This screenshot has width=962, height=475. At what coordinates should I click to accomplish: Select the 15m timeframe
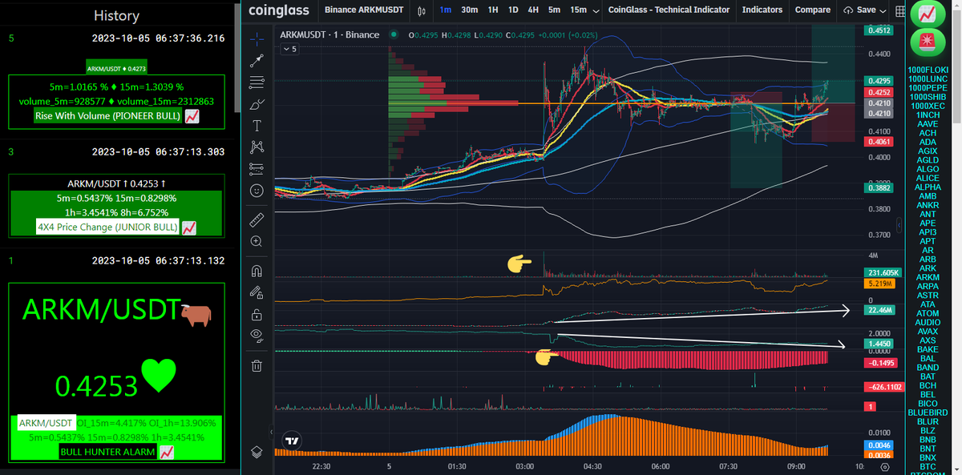tap(578, 10)
